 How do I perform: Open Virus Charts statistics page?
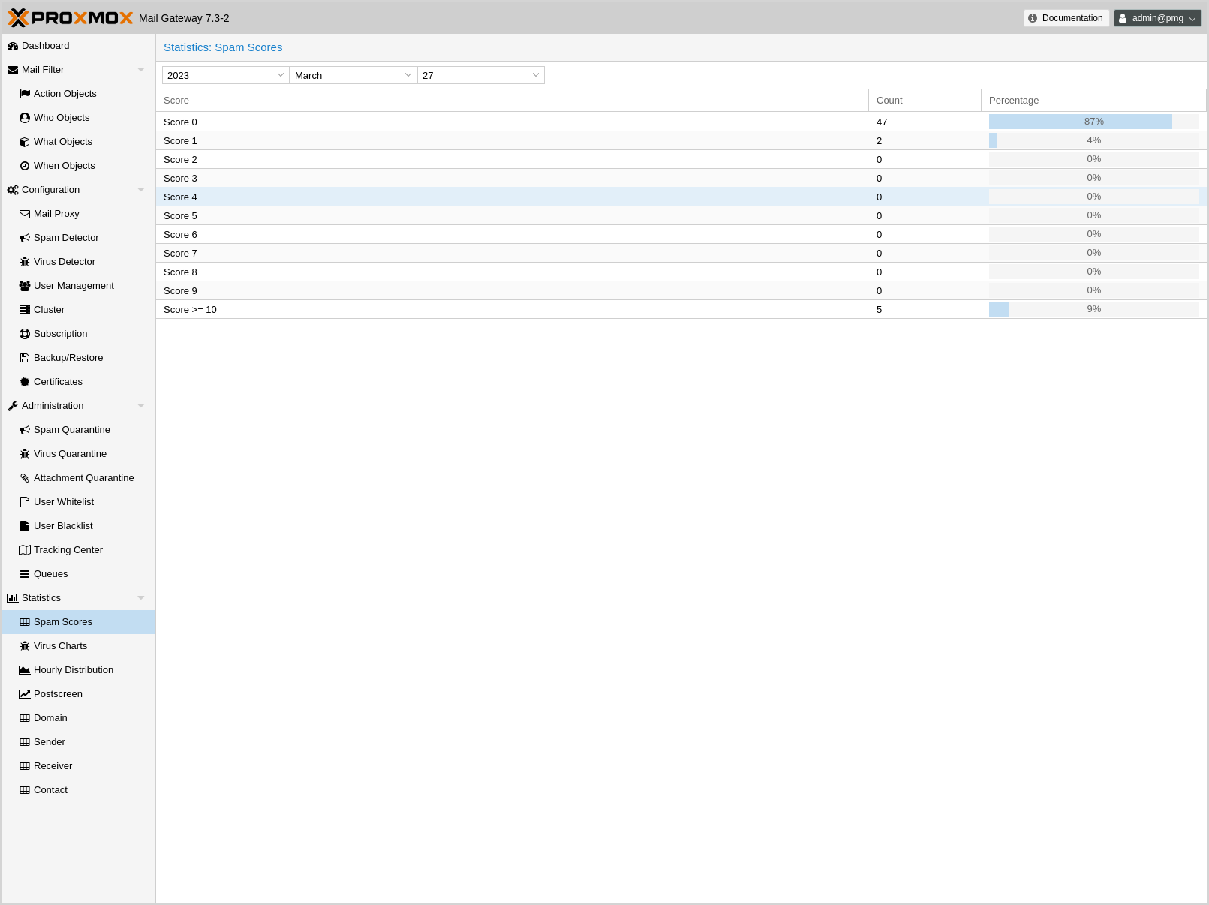(x=60, y=646)
